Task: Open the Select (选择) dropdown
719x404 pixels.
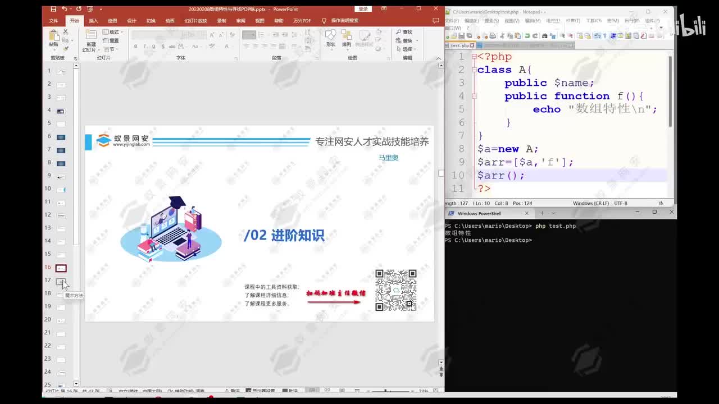Action: click(x=406, y=49)
